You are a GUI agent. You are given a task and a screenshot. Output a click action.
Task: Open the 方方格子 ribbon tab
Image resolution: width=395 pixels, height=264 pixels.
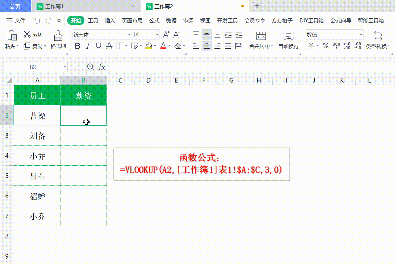[x=282, y=20]
